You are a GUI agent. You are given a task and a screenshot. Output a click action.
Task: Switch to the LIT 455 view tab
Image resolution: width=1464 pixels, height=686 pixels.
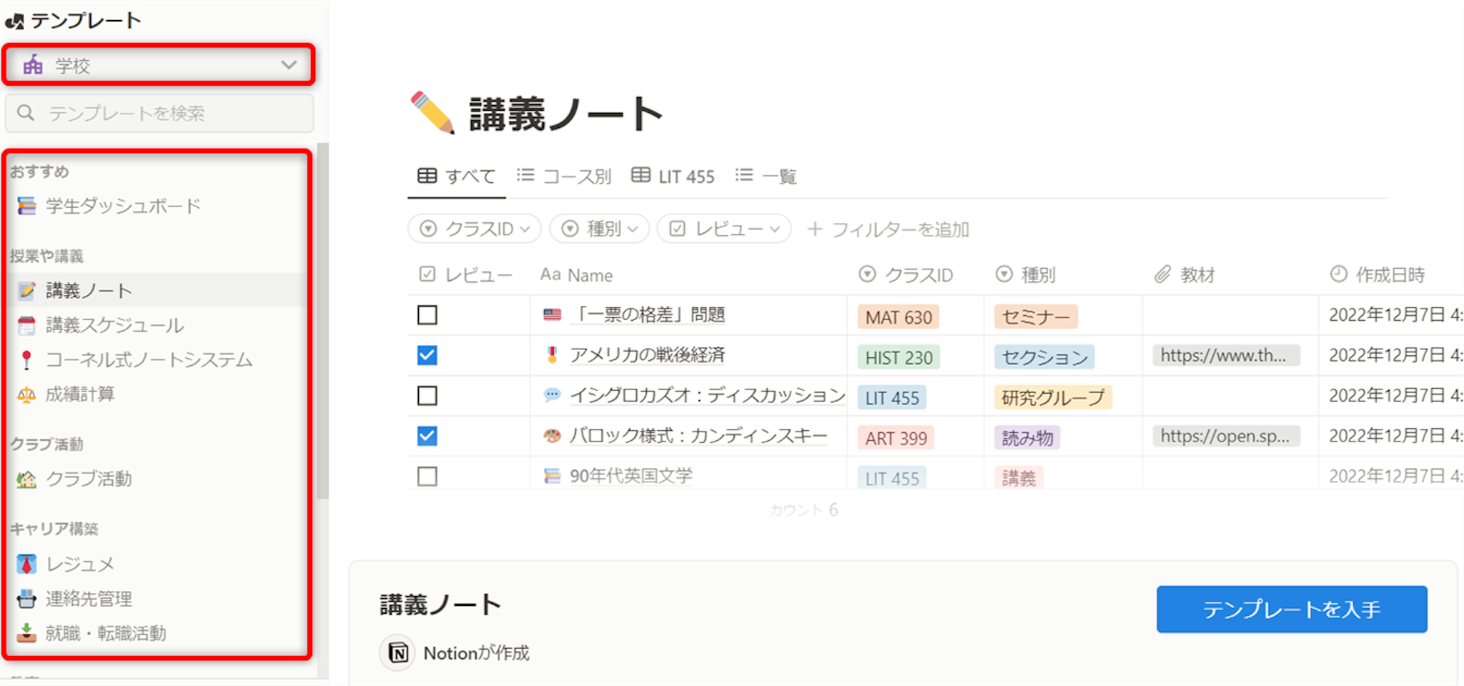tap(673, 177)
